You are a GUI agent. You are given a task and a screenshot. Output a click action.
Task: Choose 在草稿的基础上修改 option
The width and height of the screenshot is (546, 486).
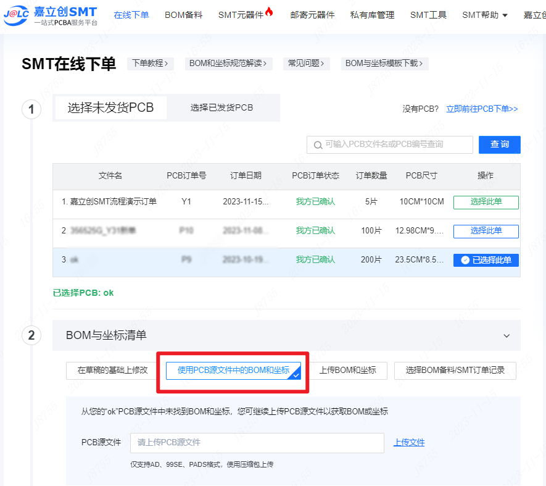(x=112, y=371)
